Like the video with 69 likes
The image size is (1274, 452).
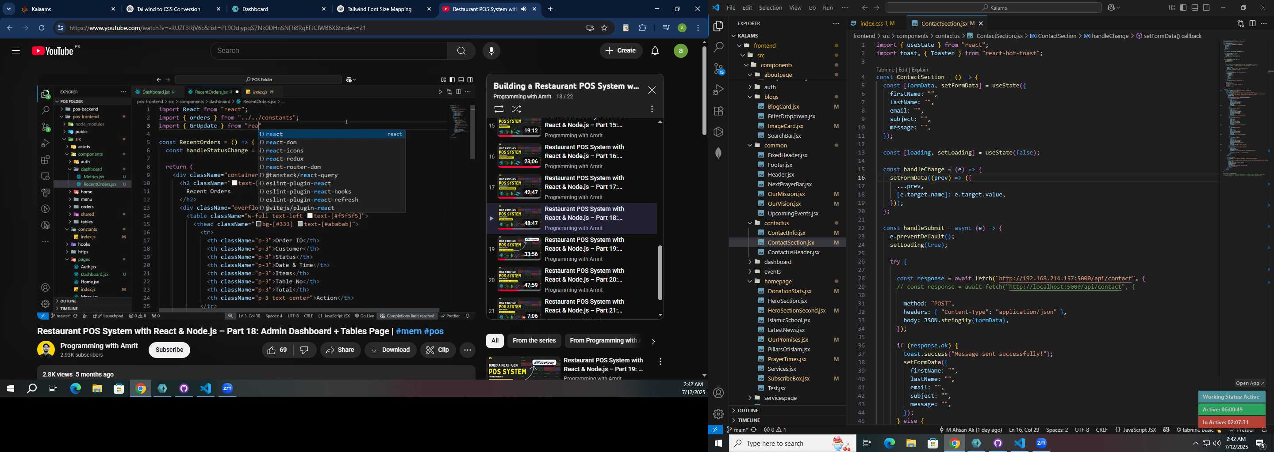(277, 350)
